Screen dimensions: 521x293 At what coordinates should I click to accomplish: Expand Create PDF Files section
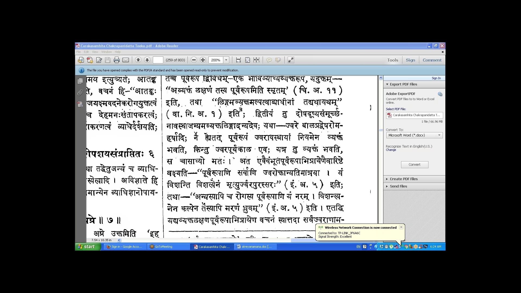[404, 179]
